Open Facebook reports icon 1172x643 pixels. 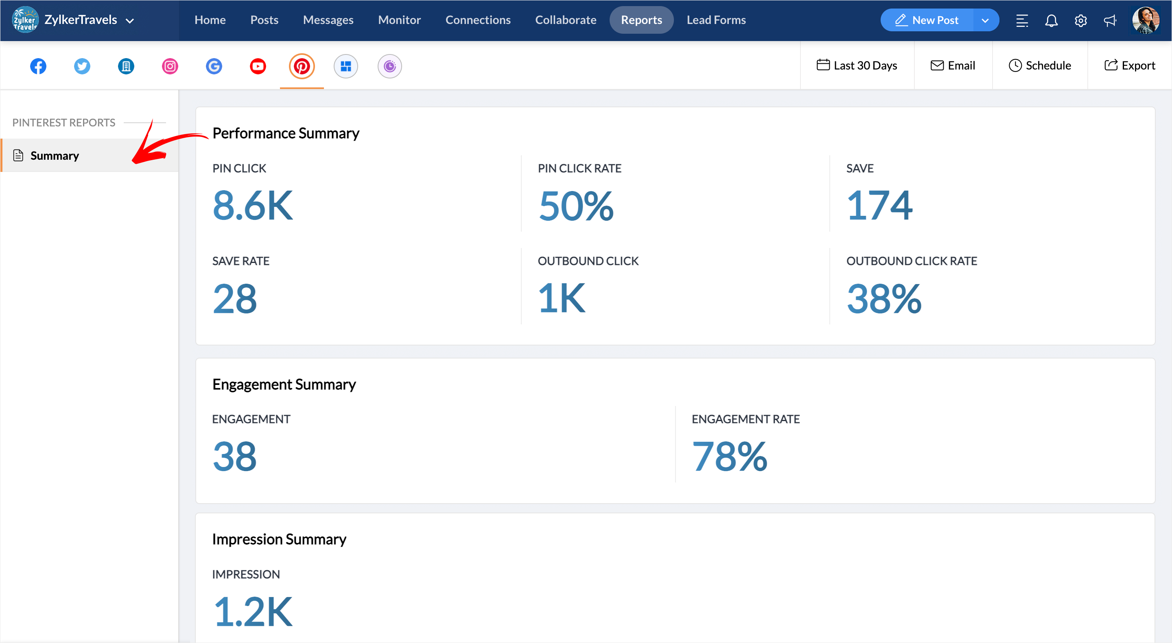pyautogui.click(x=38, y=66)
